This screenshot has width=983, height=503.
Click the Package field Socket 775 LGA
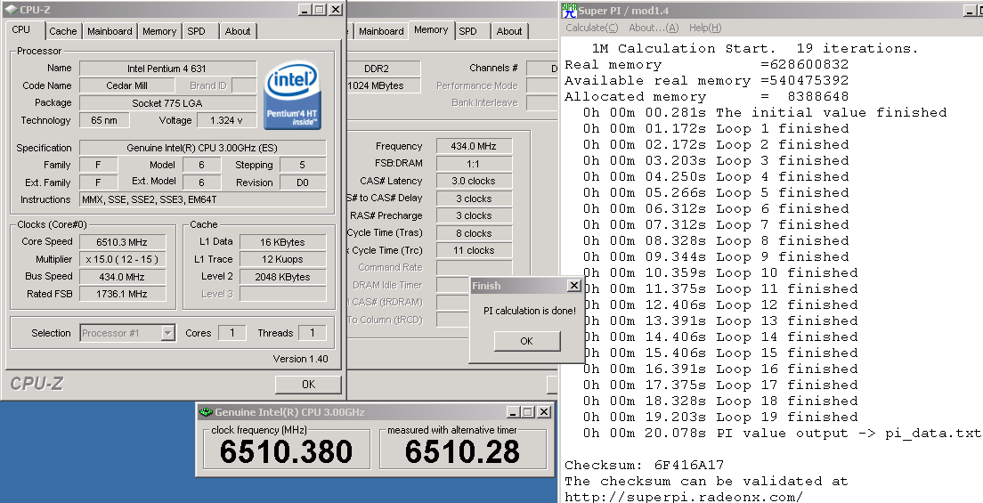click(x=167, y=103)
